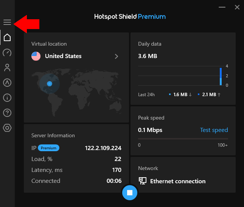Click the Ethernet connection label
The image size is (244, 207).
click(x=178, y=181)
